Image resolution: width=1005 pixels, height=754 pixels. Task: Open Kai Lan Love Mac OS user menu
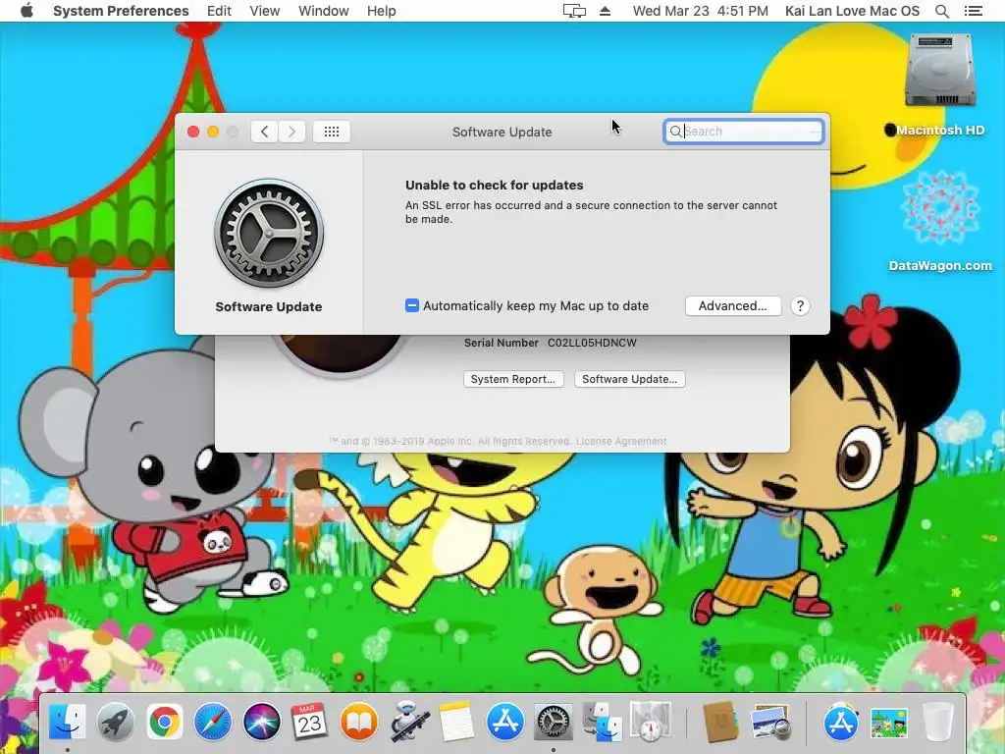click(852, 11)
